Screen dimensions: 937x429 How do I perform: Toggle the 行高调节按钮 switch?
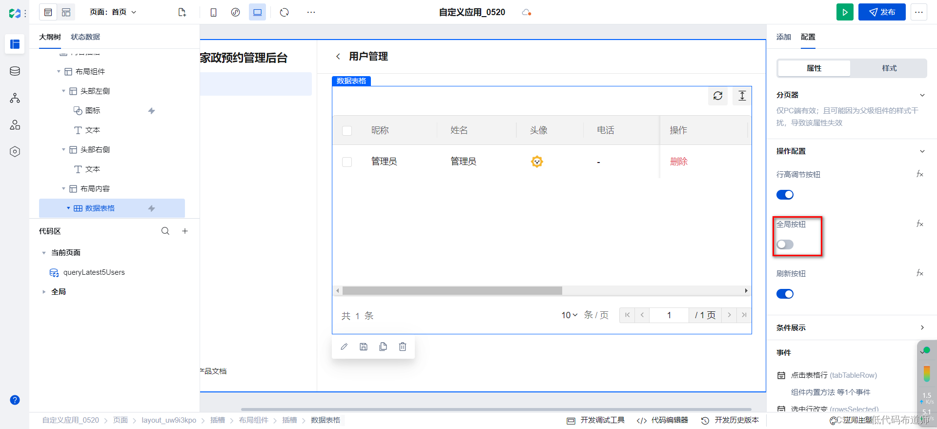pos(785,195)
